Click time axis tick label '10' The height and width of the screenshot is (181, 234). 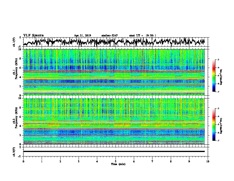pyautogui.click(x=208, y=161)
